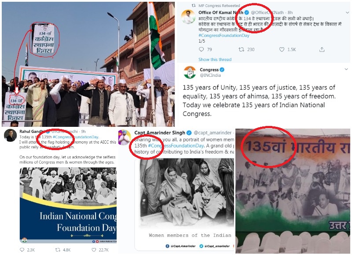The height and width of the screenshot is (255, 352).
Task: Open the Indian National Congress Foundation Day image
Action: pyautogui.click(x=68, y=205)
